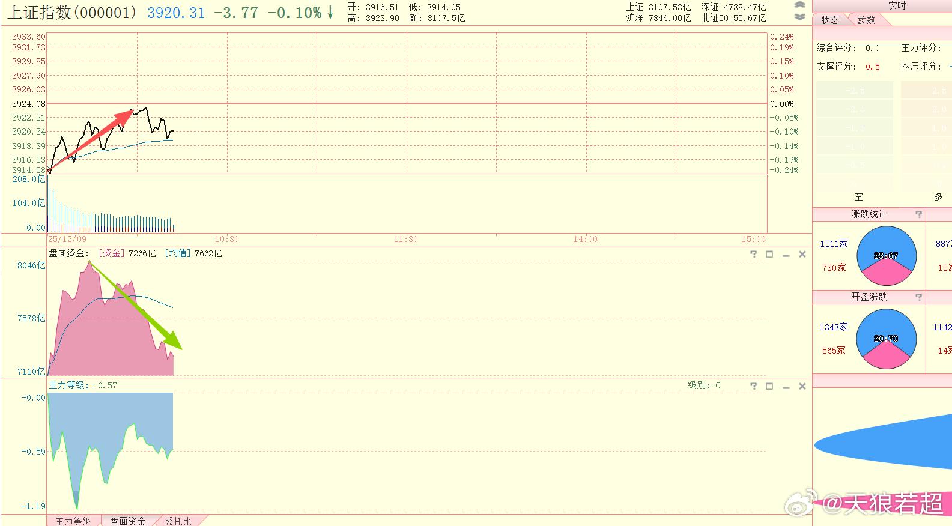Click the 15:00 time axis label
952x526 pixels.
coord(754,239)
